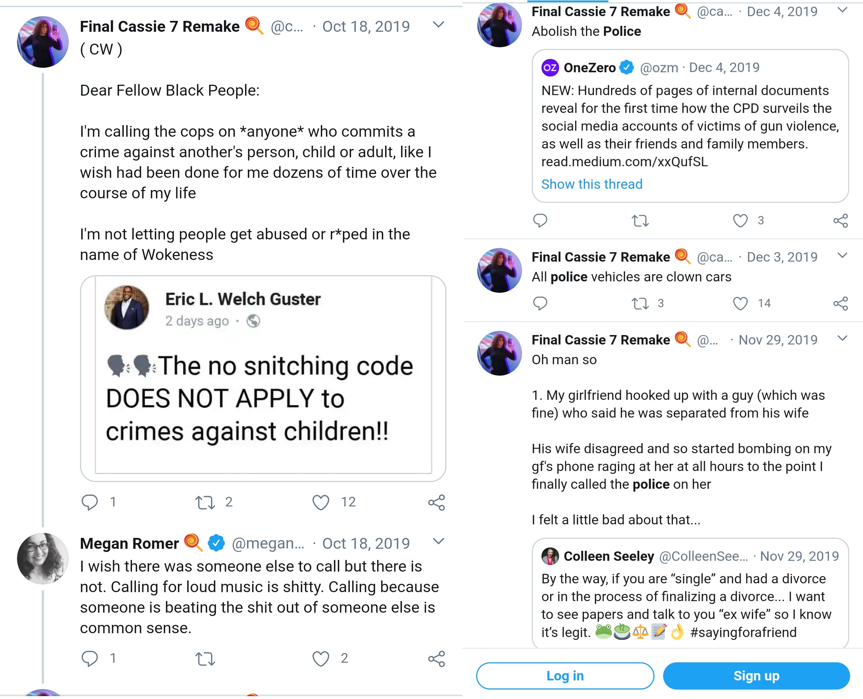This screenshot has width=863, height=699.
Task: Retweet the Dear Fellow Black People tweet
Action: tap(205, 503)
